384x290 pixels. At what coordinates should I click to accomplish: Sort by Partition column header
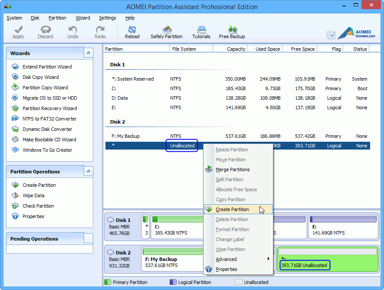pyautogui.click(x=136, y=49)
